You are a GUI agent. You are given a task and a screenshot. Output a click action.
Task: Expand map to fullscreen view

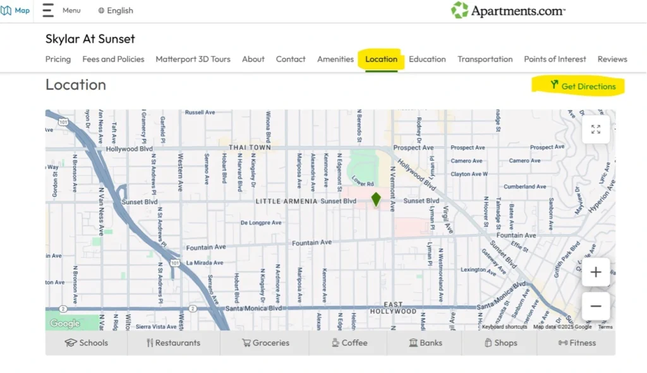point(595,129)
